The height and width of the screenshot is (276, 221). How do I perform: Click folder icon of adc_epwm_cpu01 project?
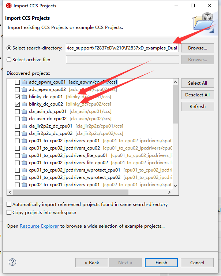pos(24,82)
